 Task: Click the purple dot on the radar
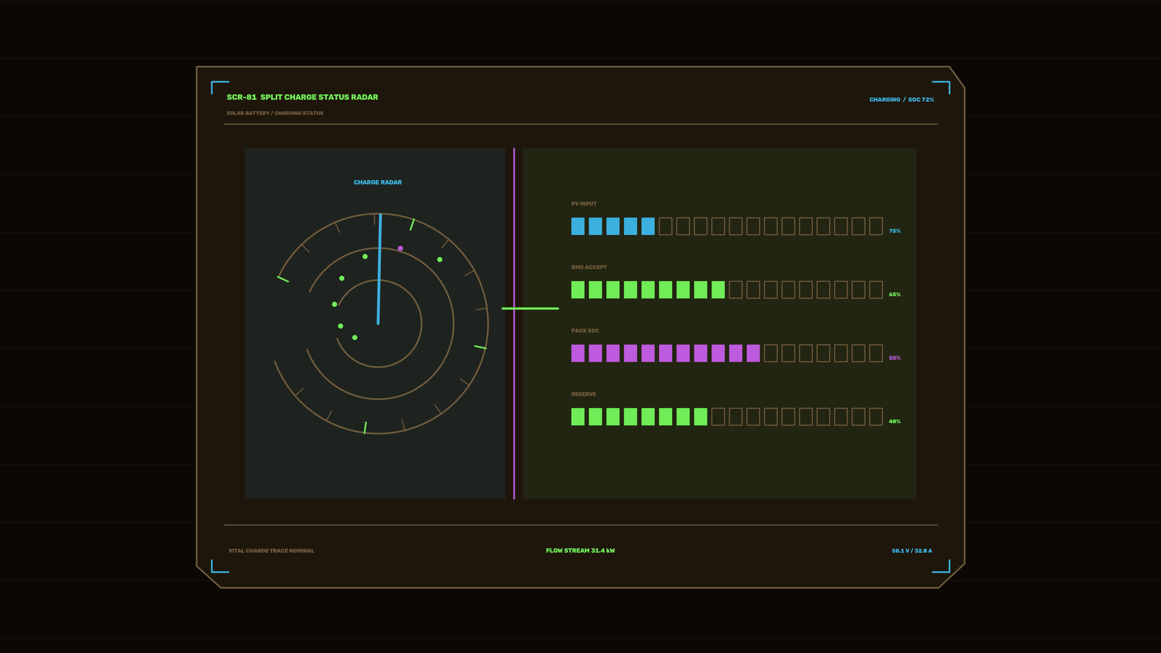[400, 248]
